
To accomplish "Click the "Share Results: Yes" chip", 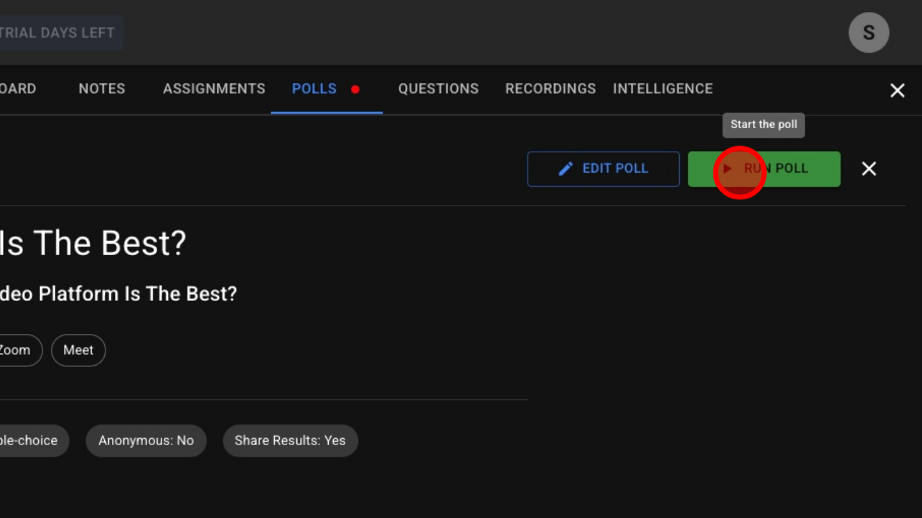I will point(290,441).
